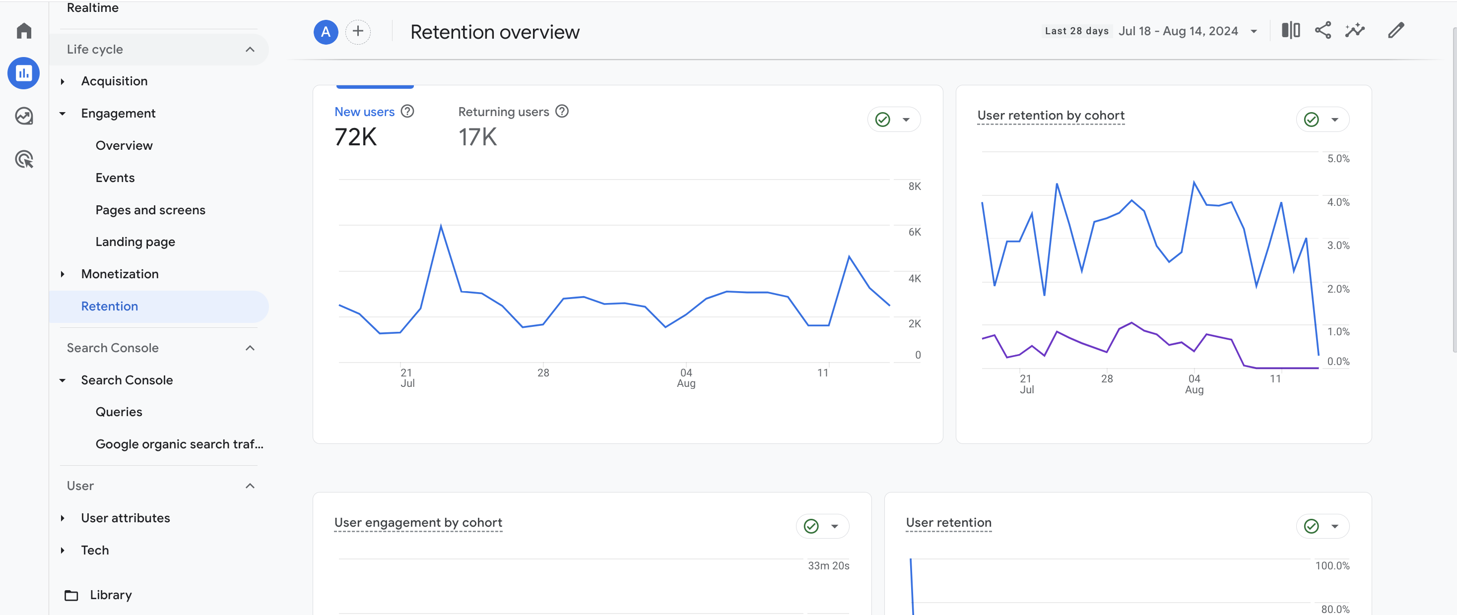Select the Retention menu item
The height and width of the screenshot is (615, 1457).
click(110, 306)
